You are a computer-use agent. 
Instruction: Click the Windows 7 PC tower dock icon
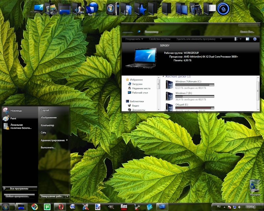(113, 9)
